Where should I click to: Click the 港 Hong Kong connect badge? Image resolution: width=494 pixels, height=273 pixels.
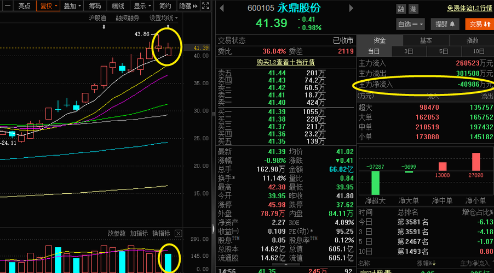(413, 9)
